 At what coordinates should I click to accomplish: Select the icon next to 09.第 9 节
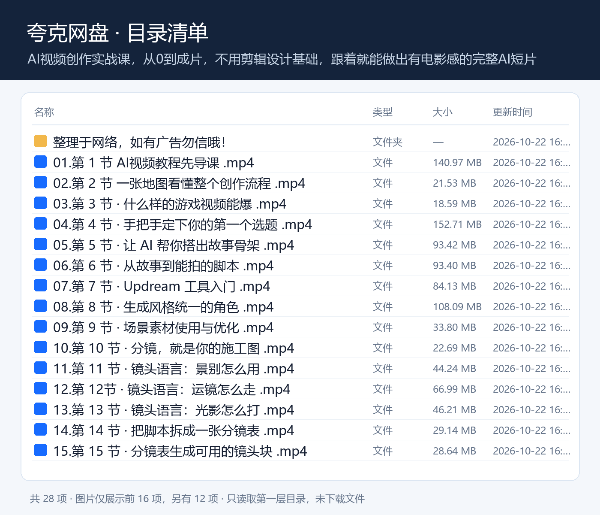pyautogui.click(x=40, y=326)
